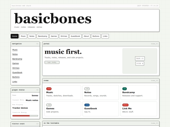Screen dimensions: 170x127
Task: Open the Home tab in top nav
Action: click(14, 36)
